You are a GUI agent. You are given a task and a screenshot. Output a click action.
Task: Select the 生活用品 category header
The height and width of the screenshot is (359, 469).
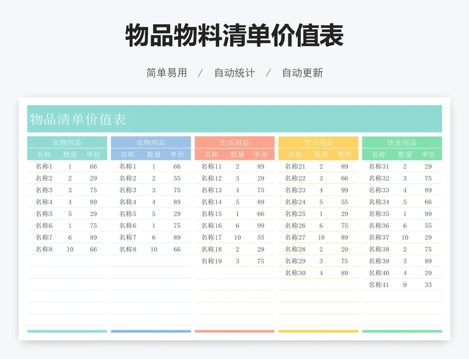235,142
